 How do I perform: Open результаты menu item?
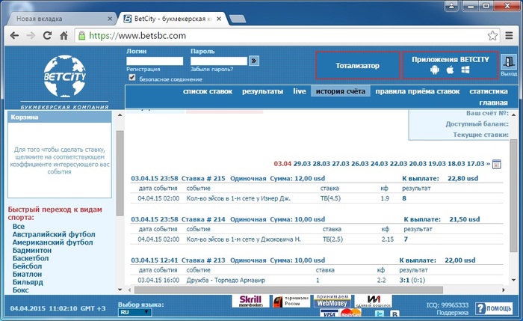pos(262,91)
